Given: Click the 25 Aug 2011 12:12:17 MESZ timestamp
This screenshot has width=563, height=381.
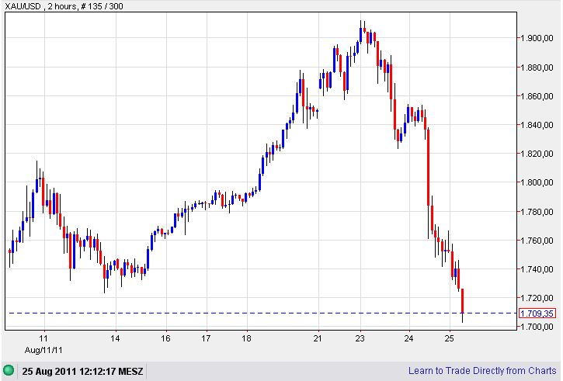Looking at the screenshot, I should coord(82,371).
